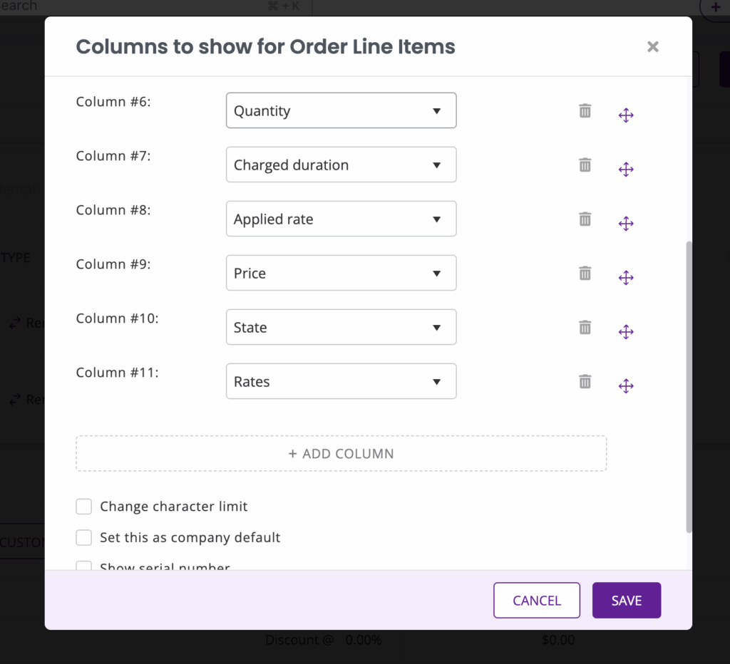Image resolution: width=730 pixels, height=664 pixels.
Task: Check Set this as company default
Action: click(84, 537)
